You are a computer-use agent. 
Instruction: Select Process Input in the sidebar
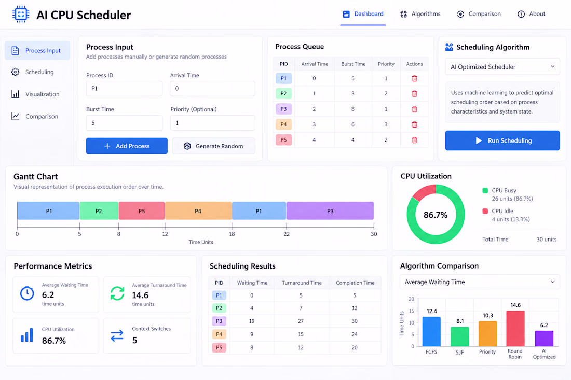click(x=37, y=50)
